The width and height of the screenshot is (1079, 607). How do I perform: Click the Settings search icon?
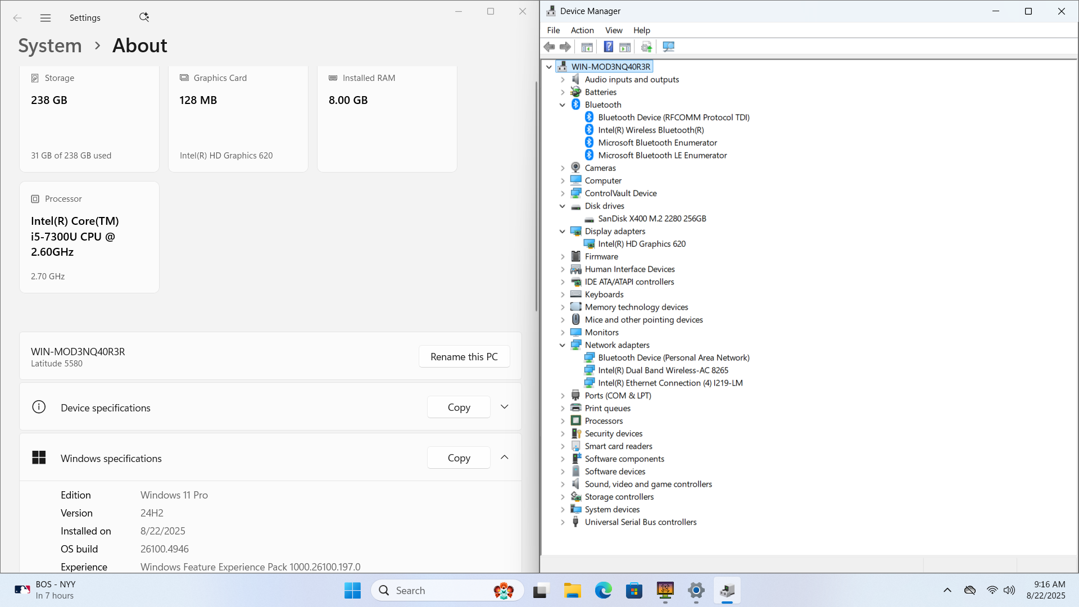point(144,17)
